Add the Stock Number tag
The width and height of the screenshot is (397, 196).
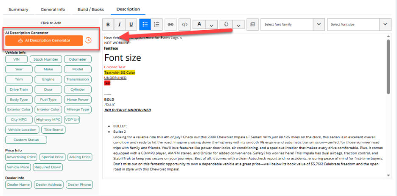tap(46, 59)
